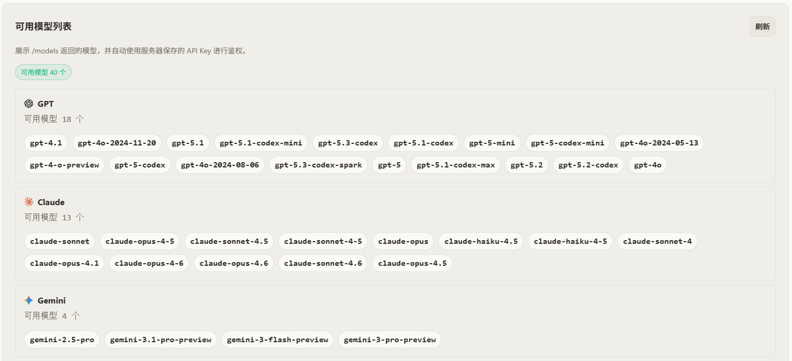Pick the gemini-3-pro-preview model tag

pos(390,339)
